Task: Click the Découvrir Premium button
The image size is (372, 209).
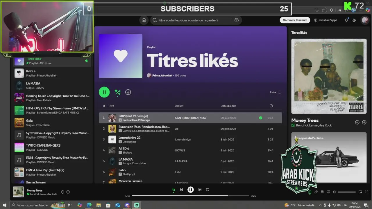Action: [x=295, y=20]
